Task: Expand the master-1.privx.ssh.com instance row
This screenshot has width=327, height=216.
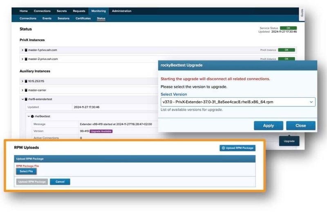Action: [x=22, y=50]
